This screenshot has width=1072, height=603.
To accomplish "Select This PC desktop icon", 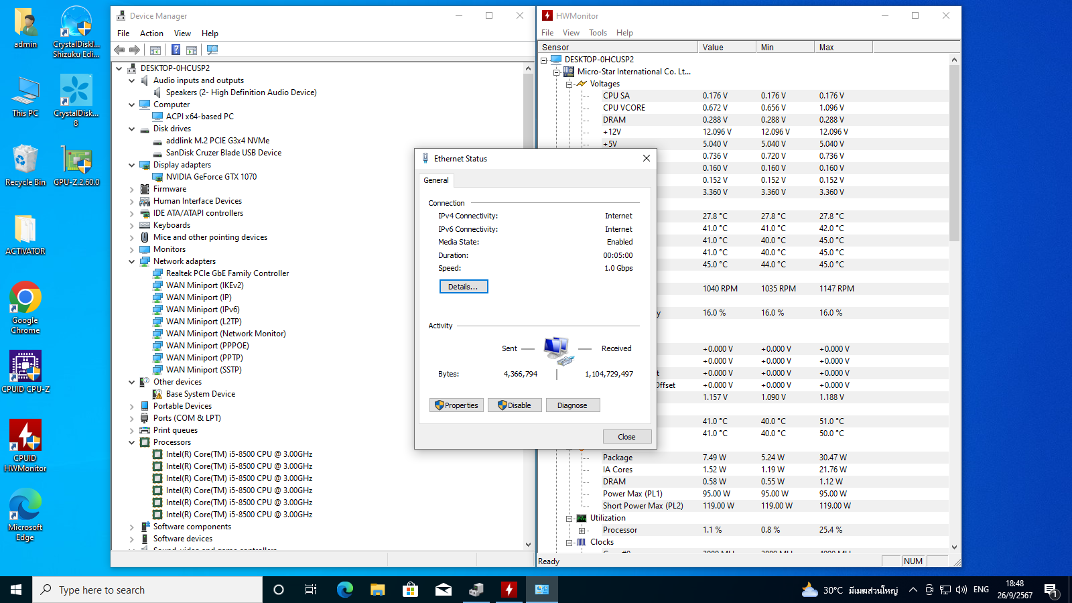I will pyautogui.click(x=25, y=96).
